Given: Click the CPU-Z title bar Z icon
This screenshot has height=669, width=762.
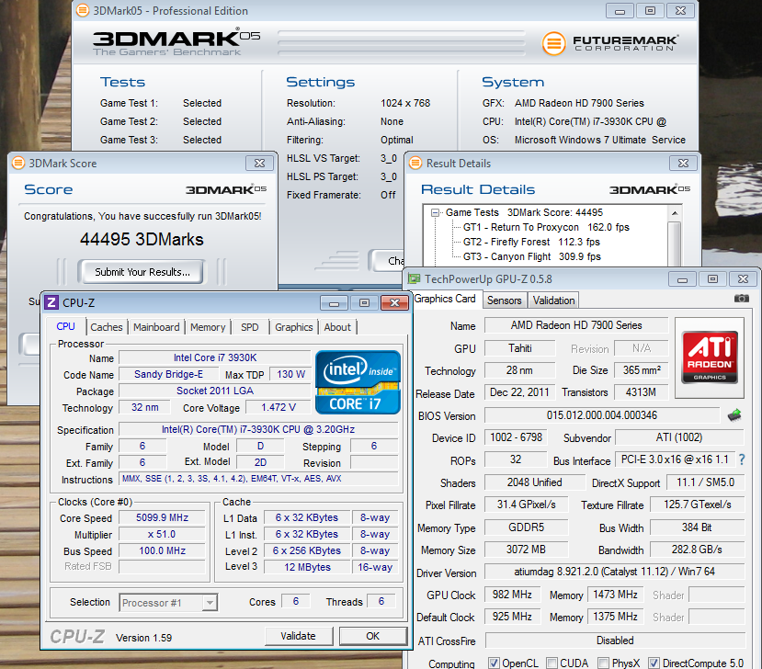Looking at the screenshot, I should coord(51,302).
